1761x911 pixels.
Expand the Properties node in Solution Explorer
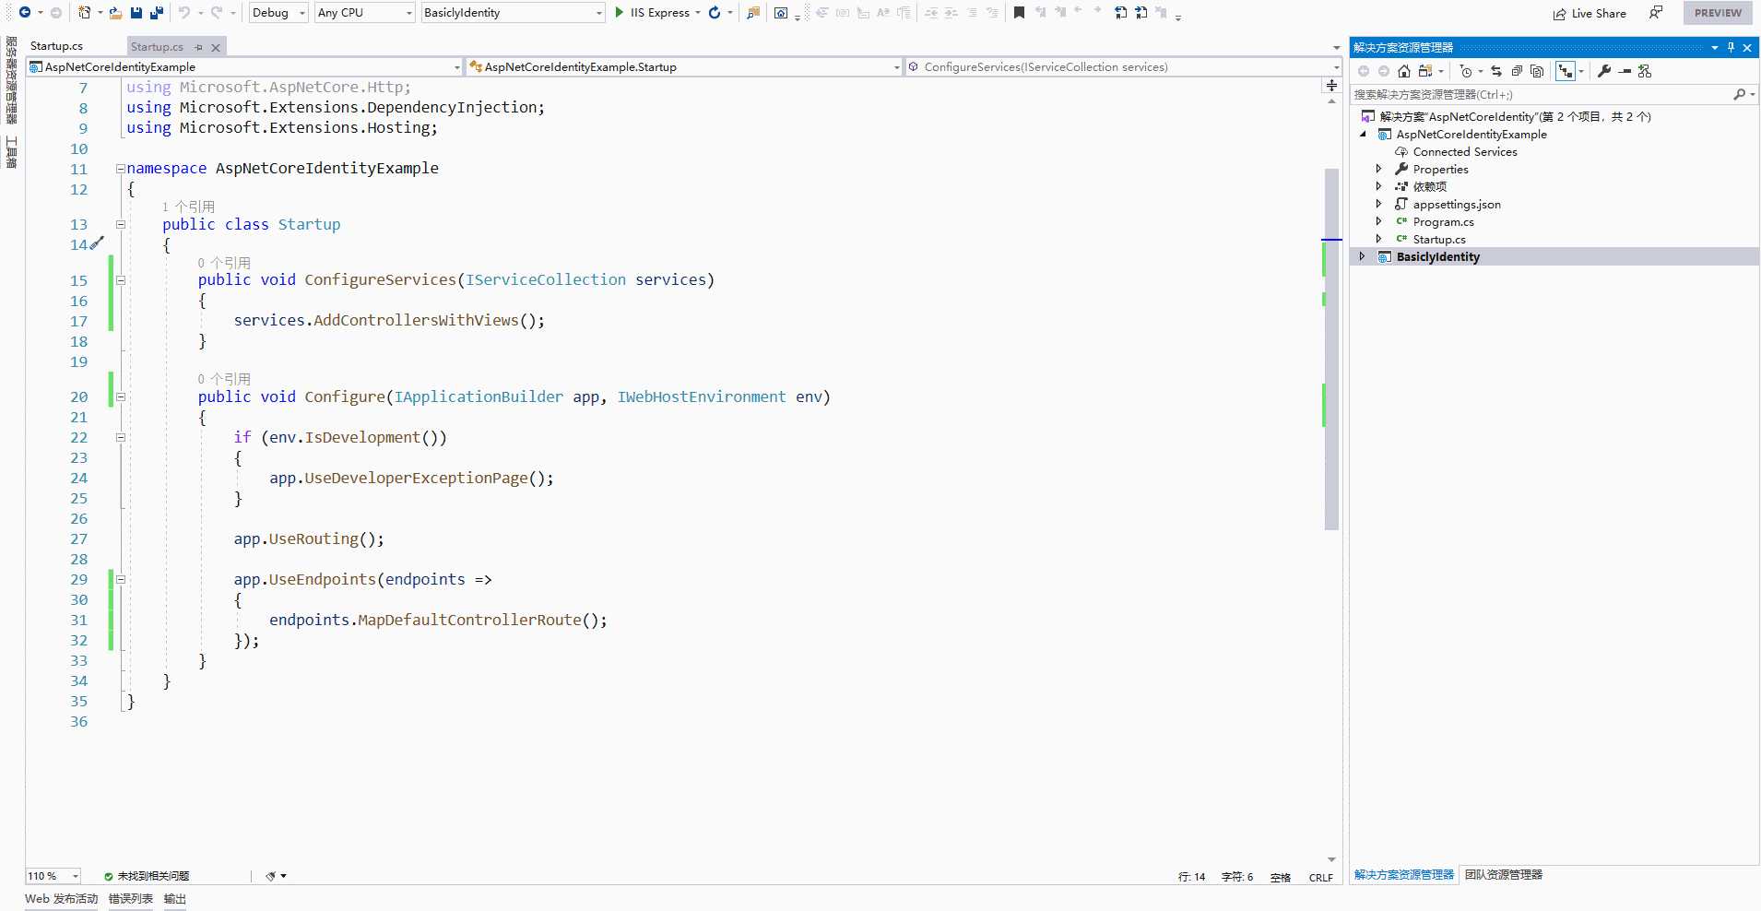pos(1378,169)
